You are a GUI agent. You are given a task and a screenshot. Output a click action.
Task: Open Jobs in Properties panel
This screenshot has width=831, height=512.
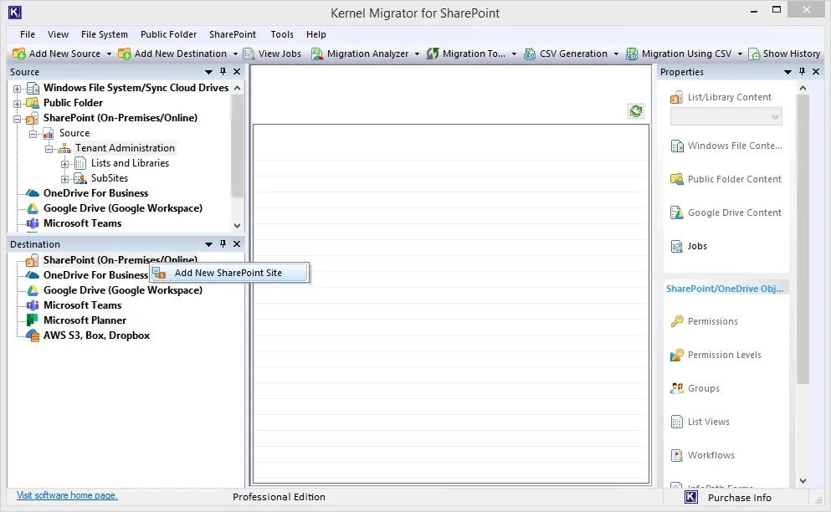coord(689,246)
